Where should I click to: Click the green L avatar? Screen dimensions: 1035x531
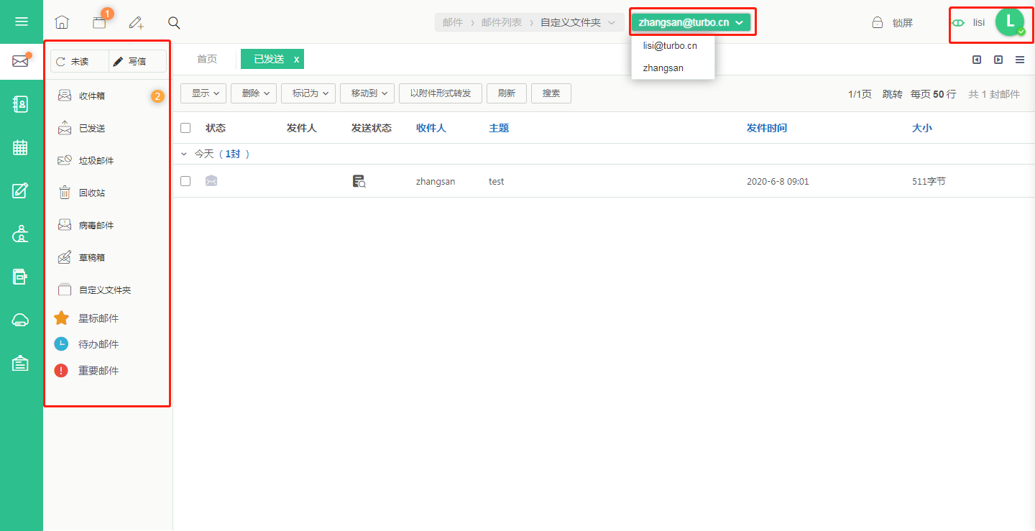coord(1010,22)
